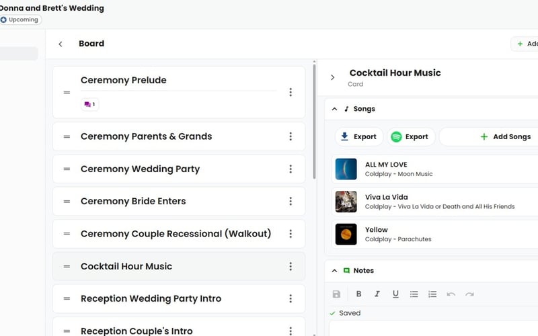Image resolution: width=538 pixels, height=336 pixels.
Task: Open the Ceremony Parents & Grands three-dot menu
Action: [x=291, y=136]
